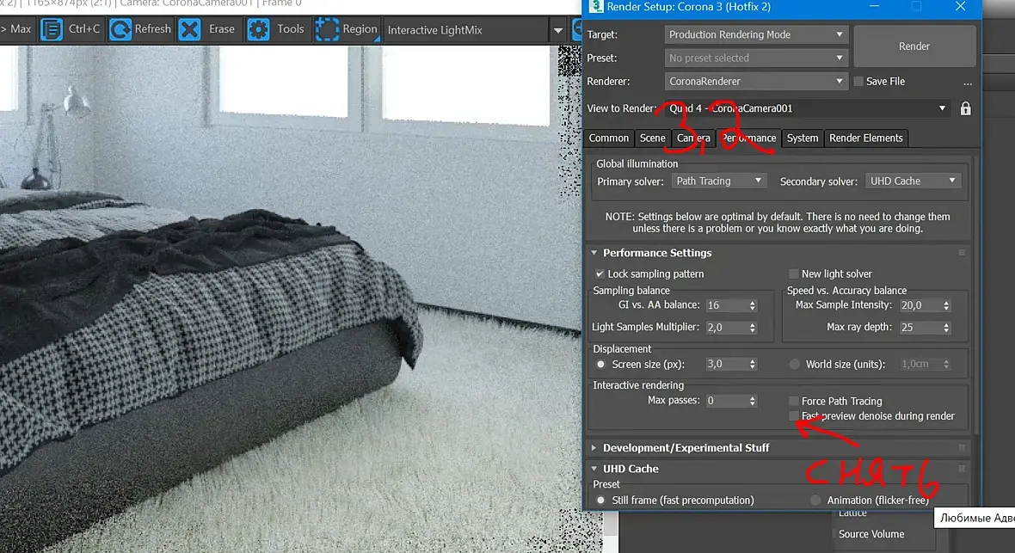The image size is (1015, 553).
Task: Toggle the Save File checkbox
Action: 858,82
